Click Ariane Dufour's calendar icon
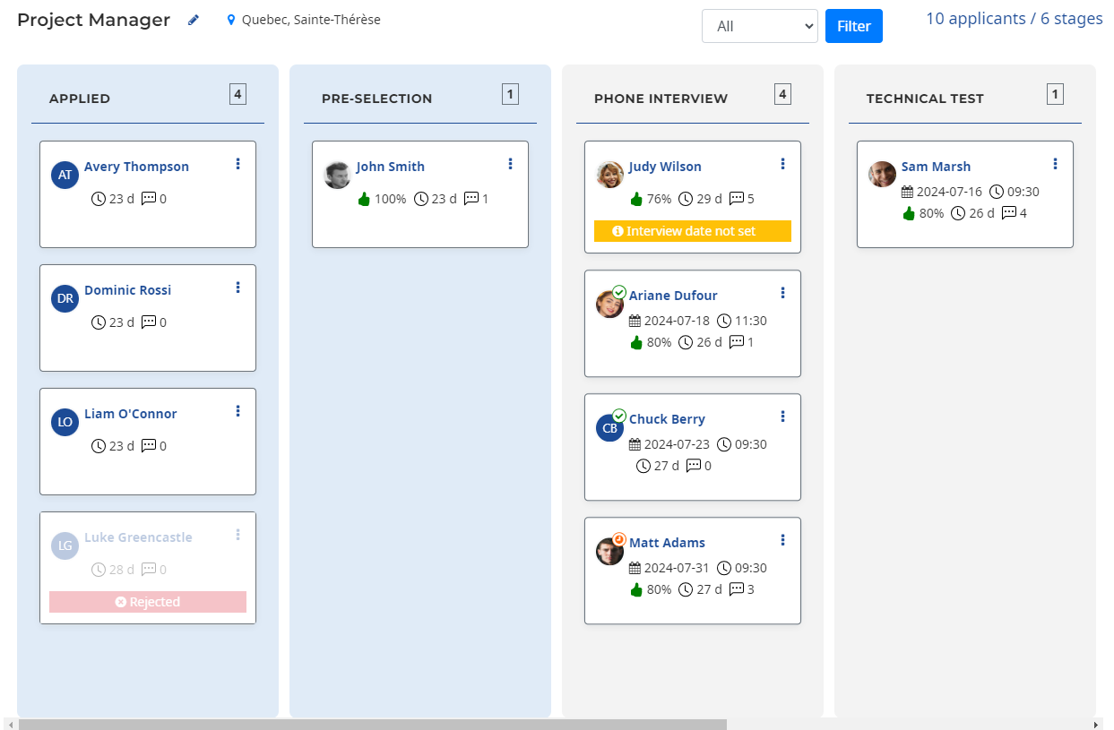The image size is (1114, 730). pyautogui.click(x=635, y=321)
